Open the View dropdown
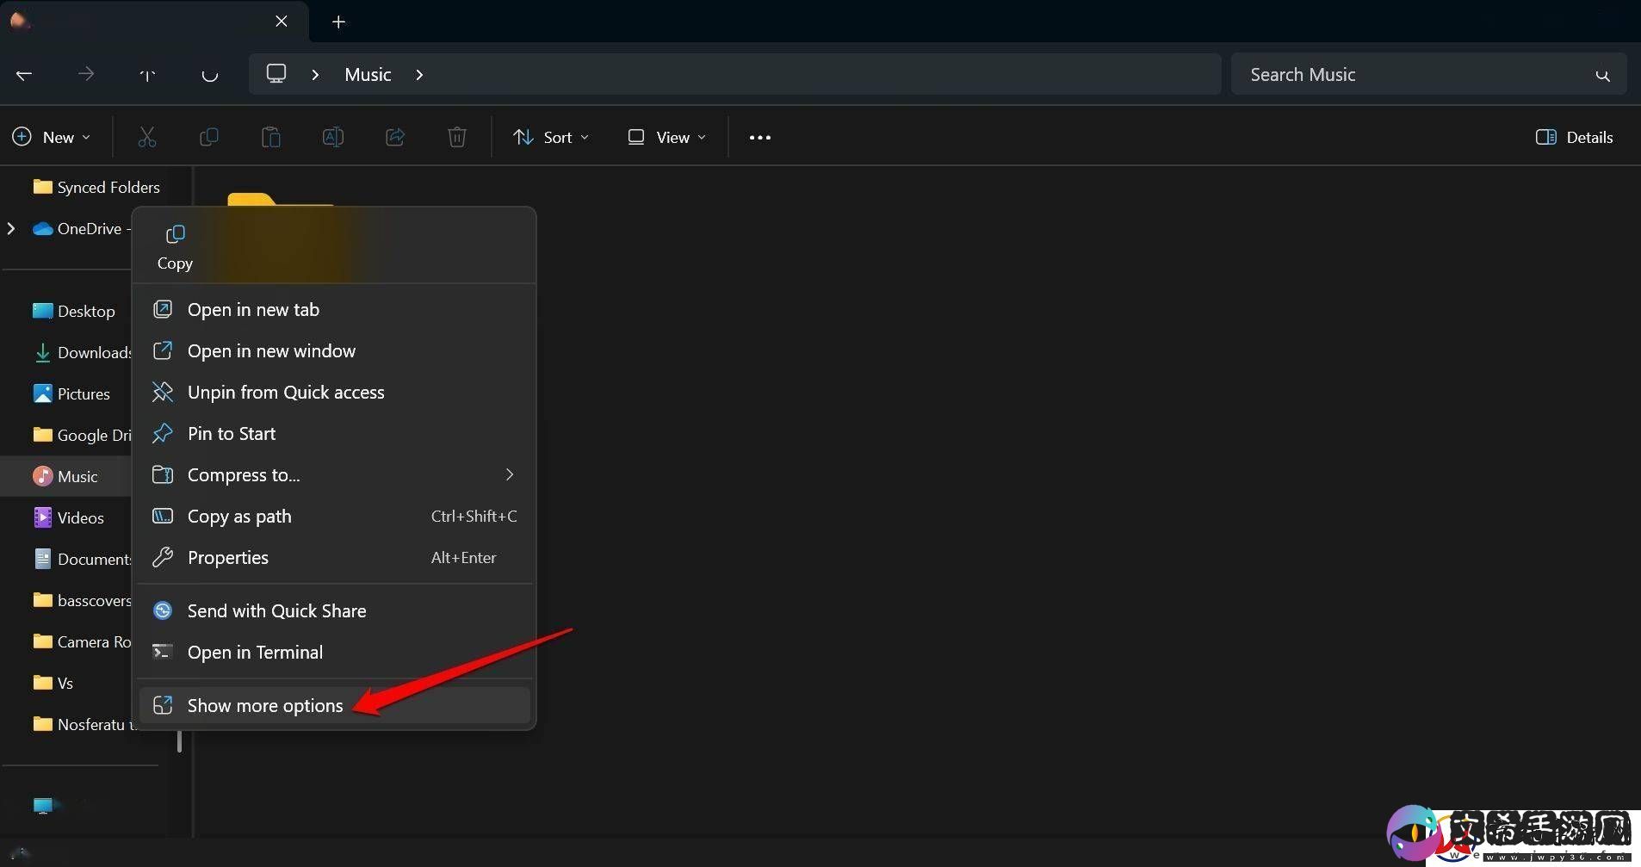 (667, 138)
